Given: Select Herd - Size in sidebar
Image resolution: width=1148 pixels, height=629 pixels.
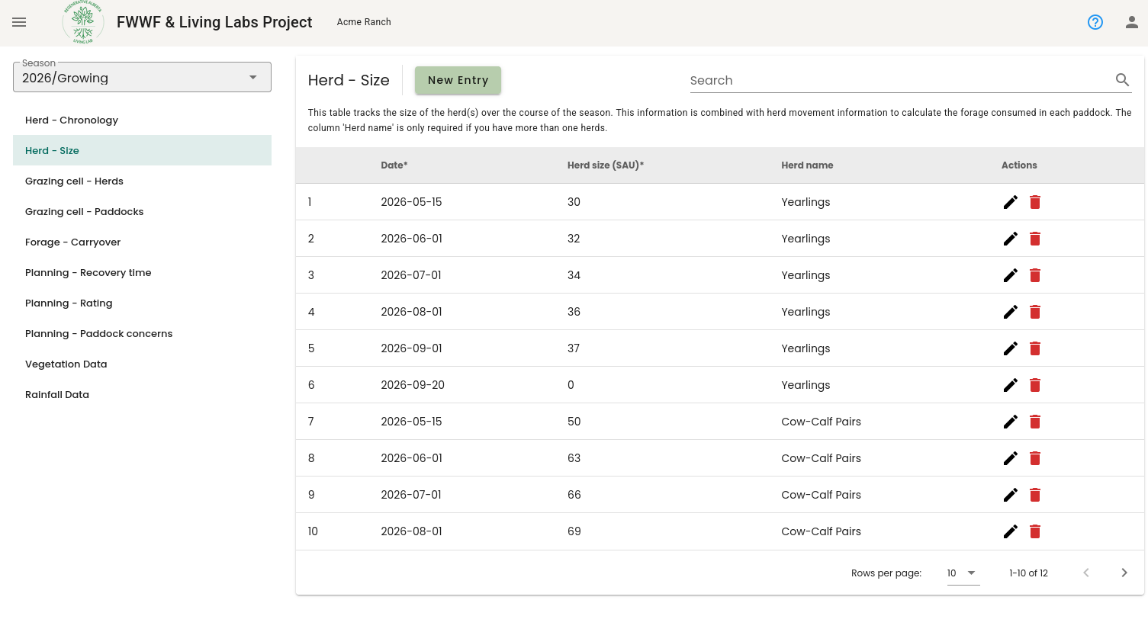Looking at the screenshot, I should (142, 150).
